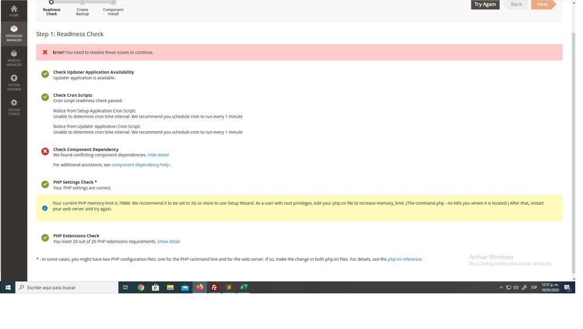Show hidden system tray icons arrow
Viewport: 583px width, 329px height.
click(501, 288)
